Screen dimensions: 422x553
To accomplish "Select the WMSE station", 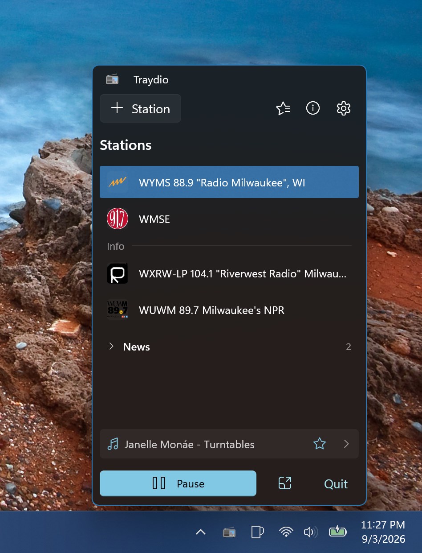I will click(229, 219).
